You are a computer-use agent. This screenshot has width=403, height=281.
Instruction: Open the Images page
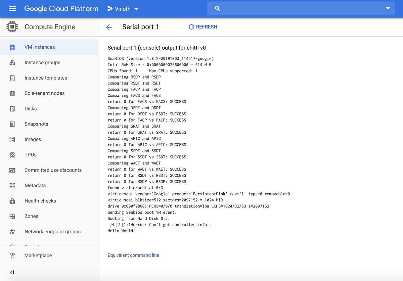[x=33, y=139]
